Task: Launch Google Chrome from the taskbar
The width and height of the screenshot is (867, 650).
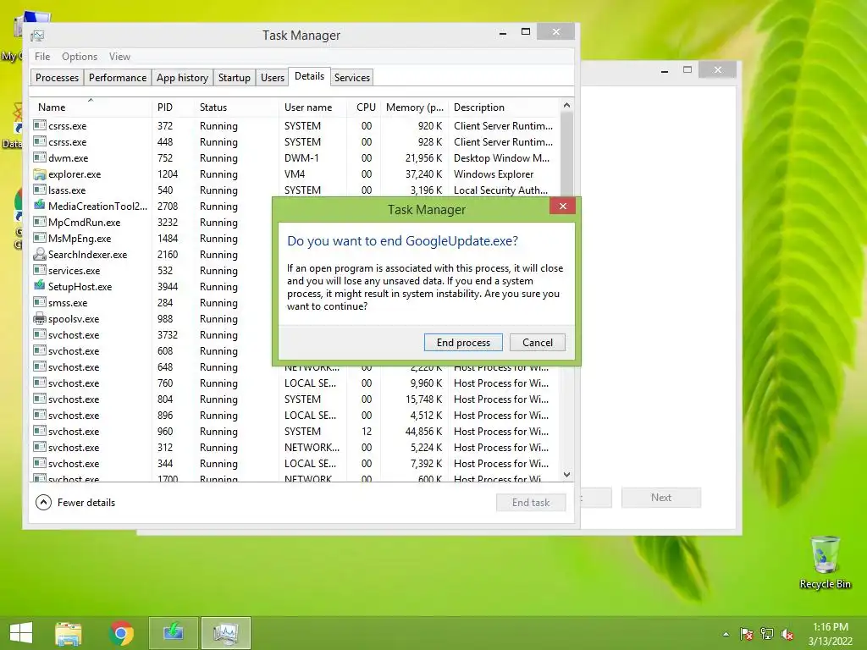Action: point(121,633)
